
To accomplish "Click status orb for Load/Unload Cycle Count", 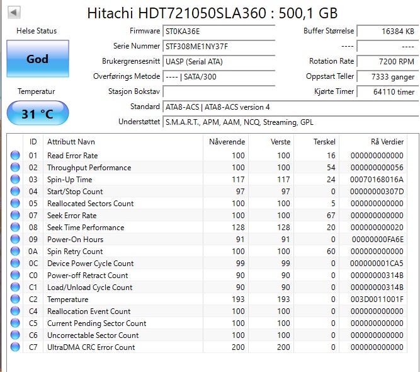I will click(15, 287).
